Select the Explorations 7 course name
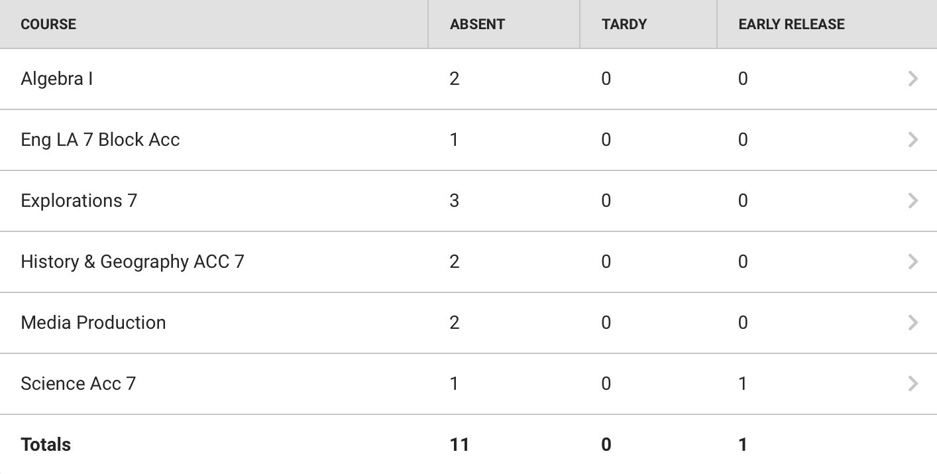 pos(79,201)
